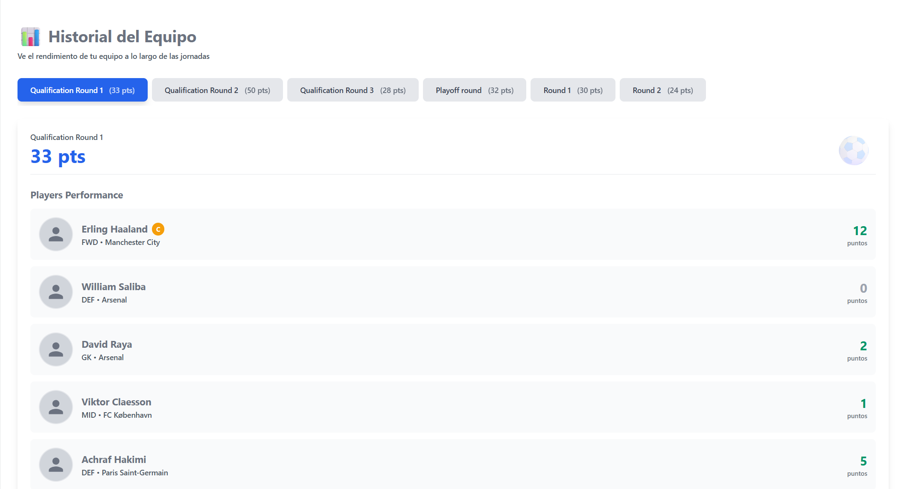904x489 pixels.
Task: Open the Qualification Round 3 tab
Action: click(353, 90)
